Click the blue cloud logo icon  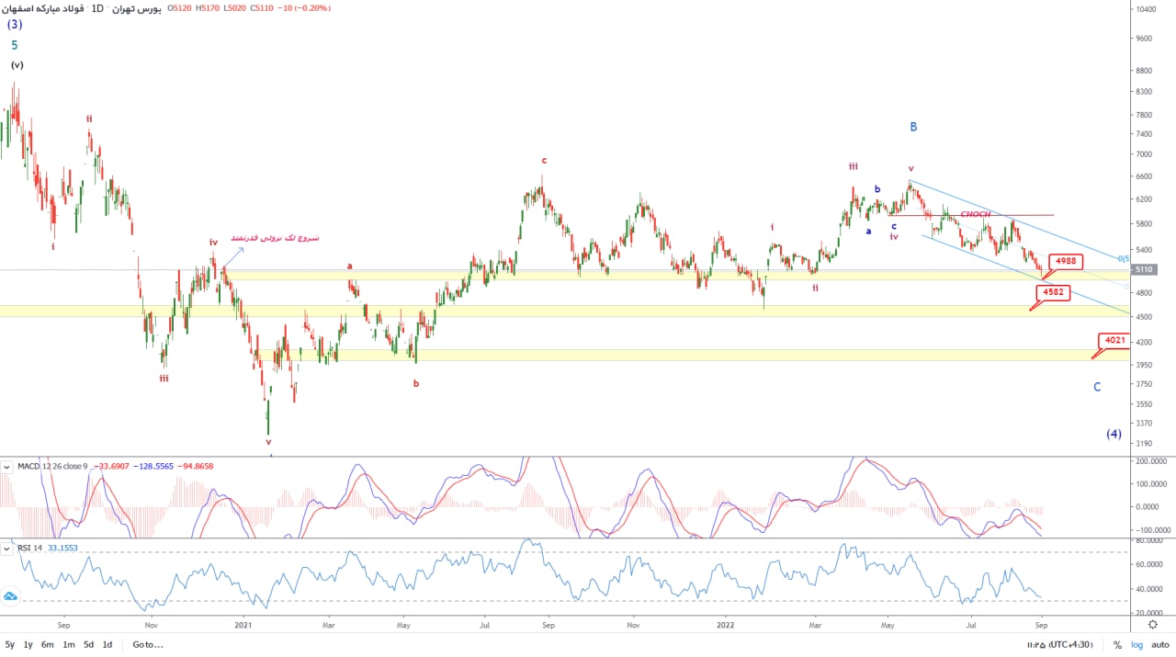coord(10,595)
